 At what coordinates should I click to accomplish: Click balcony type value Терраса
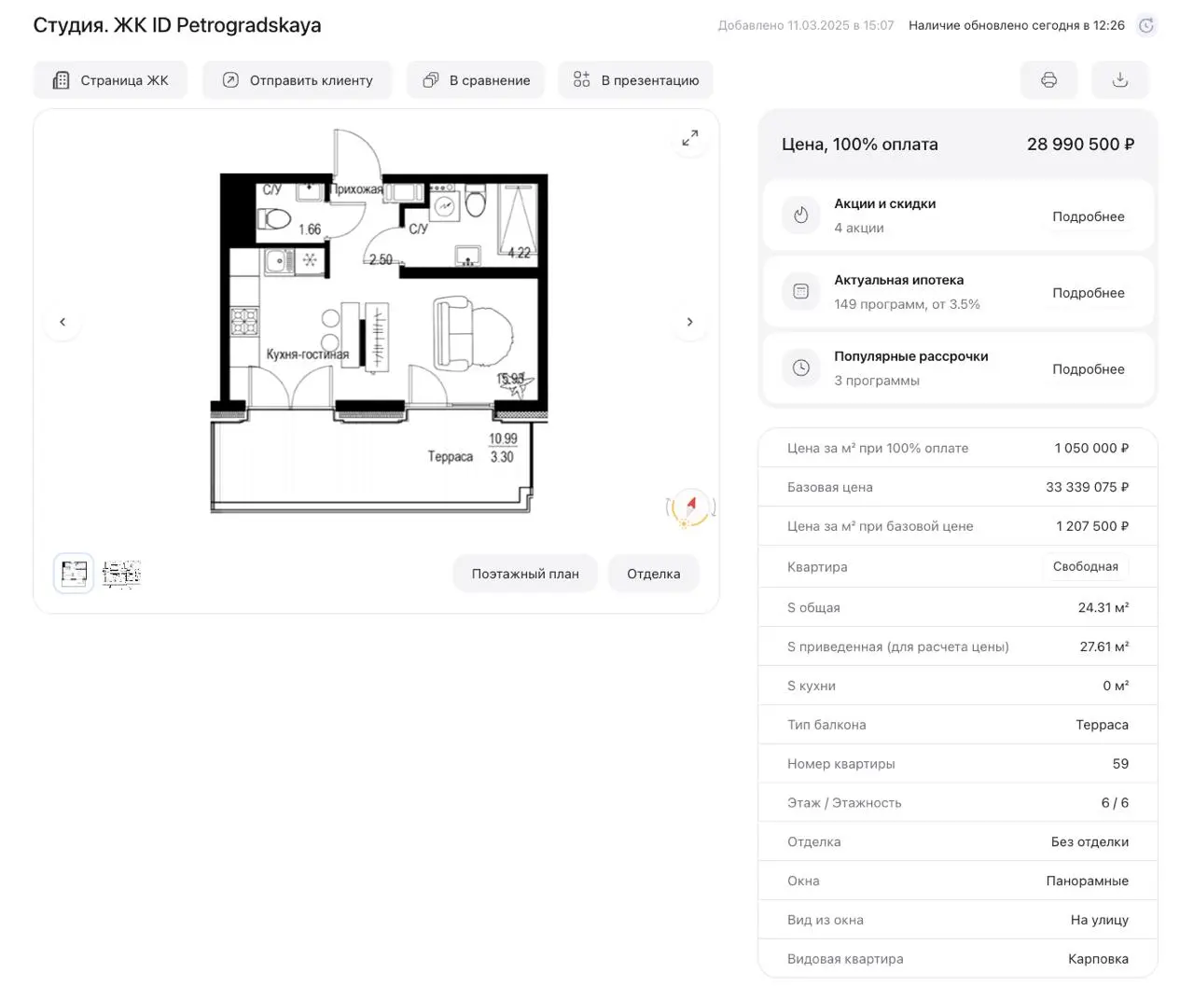[x=1102, y=725]
